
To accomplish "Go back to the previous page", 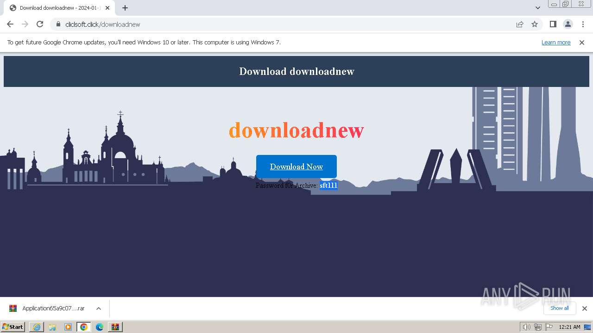I will 10,24.
